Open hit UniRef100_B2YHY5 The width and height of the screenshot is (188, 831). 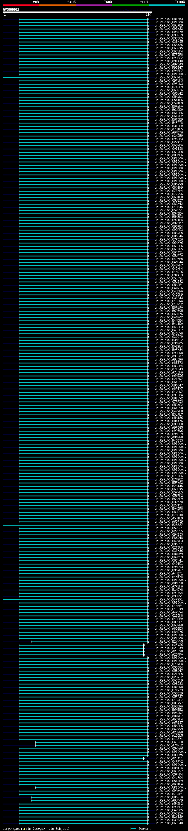[x=169, y=641]
